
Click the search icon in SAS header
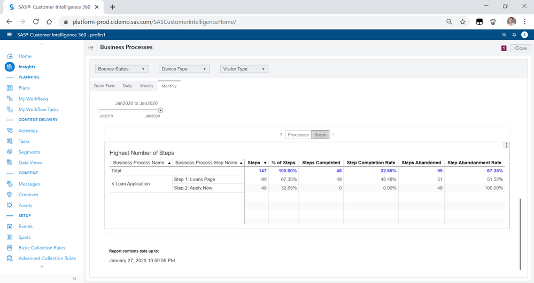504,35
